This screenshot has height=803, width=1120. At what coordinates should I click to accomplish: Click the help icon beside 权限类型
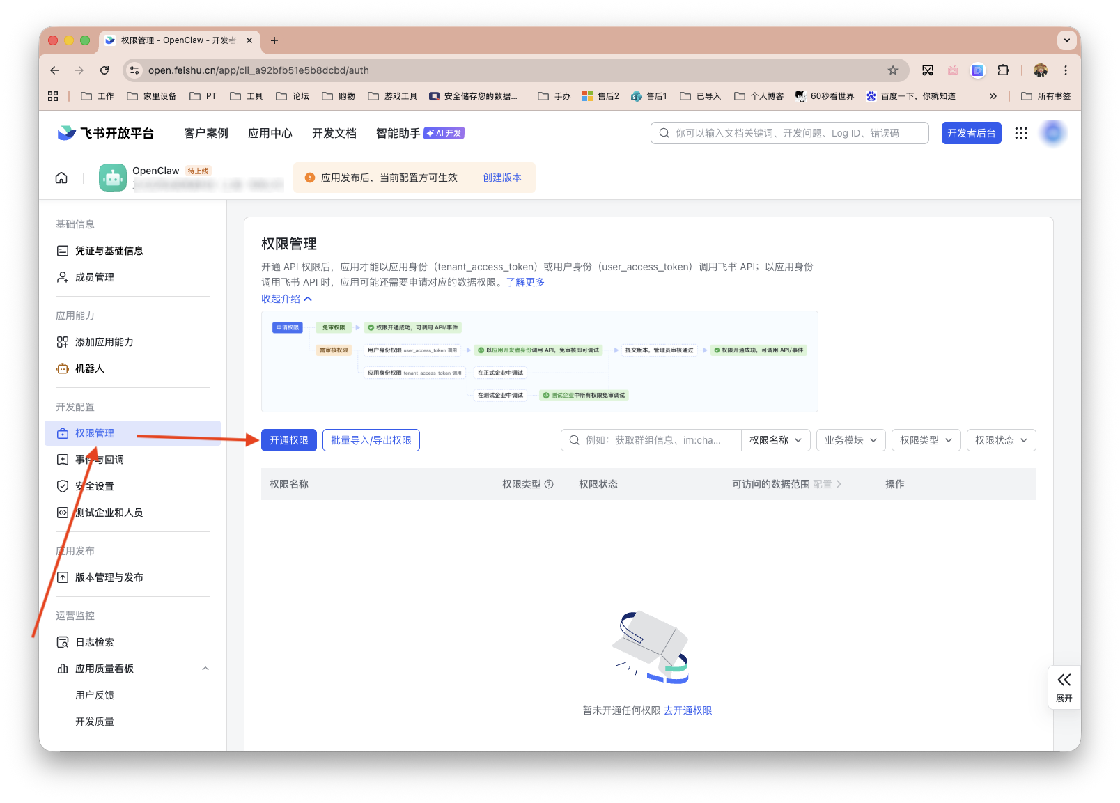point(549,484)
